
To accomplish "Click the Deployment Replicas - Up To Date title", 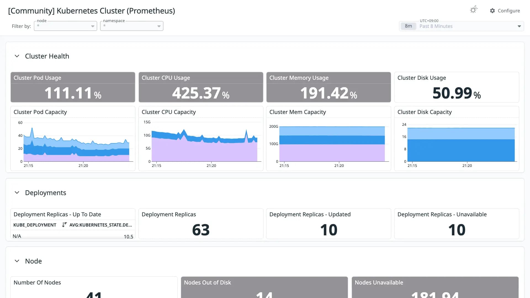I will [x=57, y=214].
